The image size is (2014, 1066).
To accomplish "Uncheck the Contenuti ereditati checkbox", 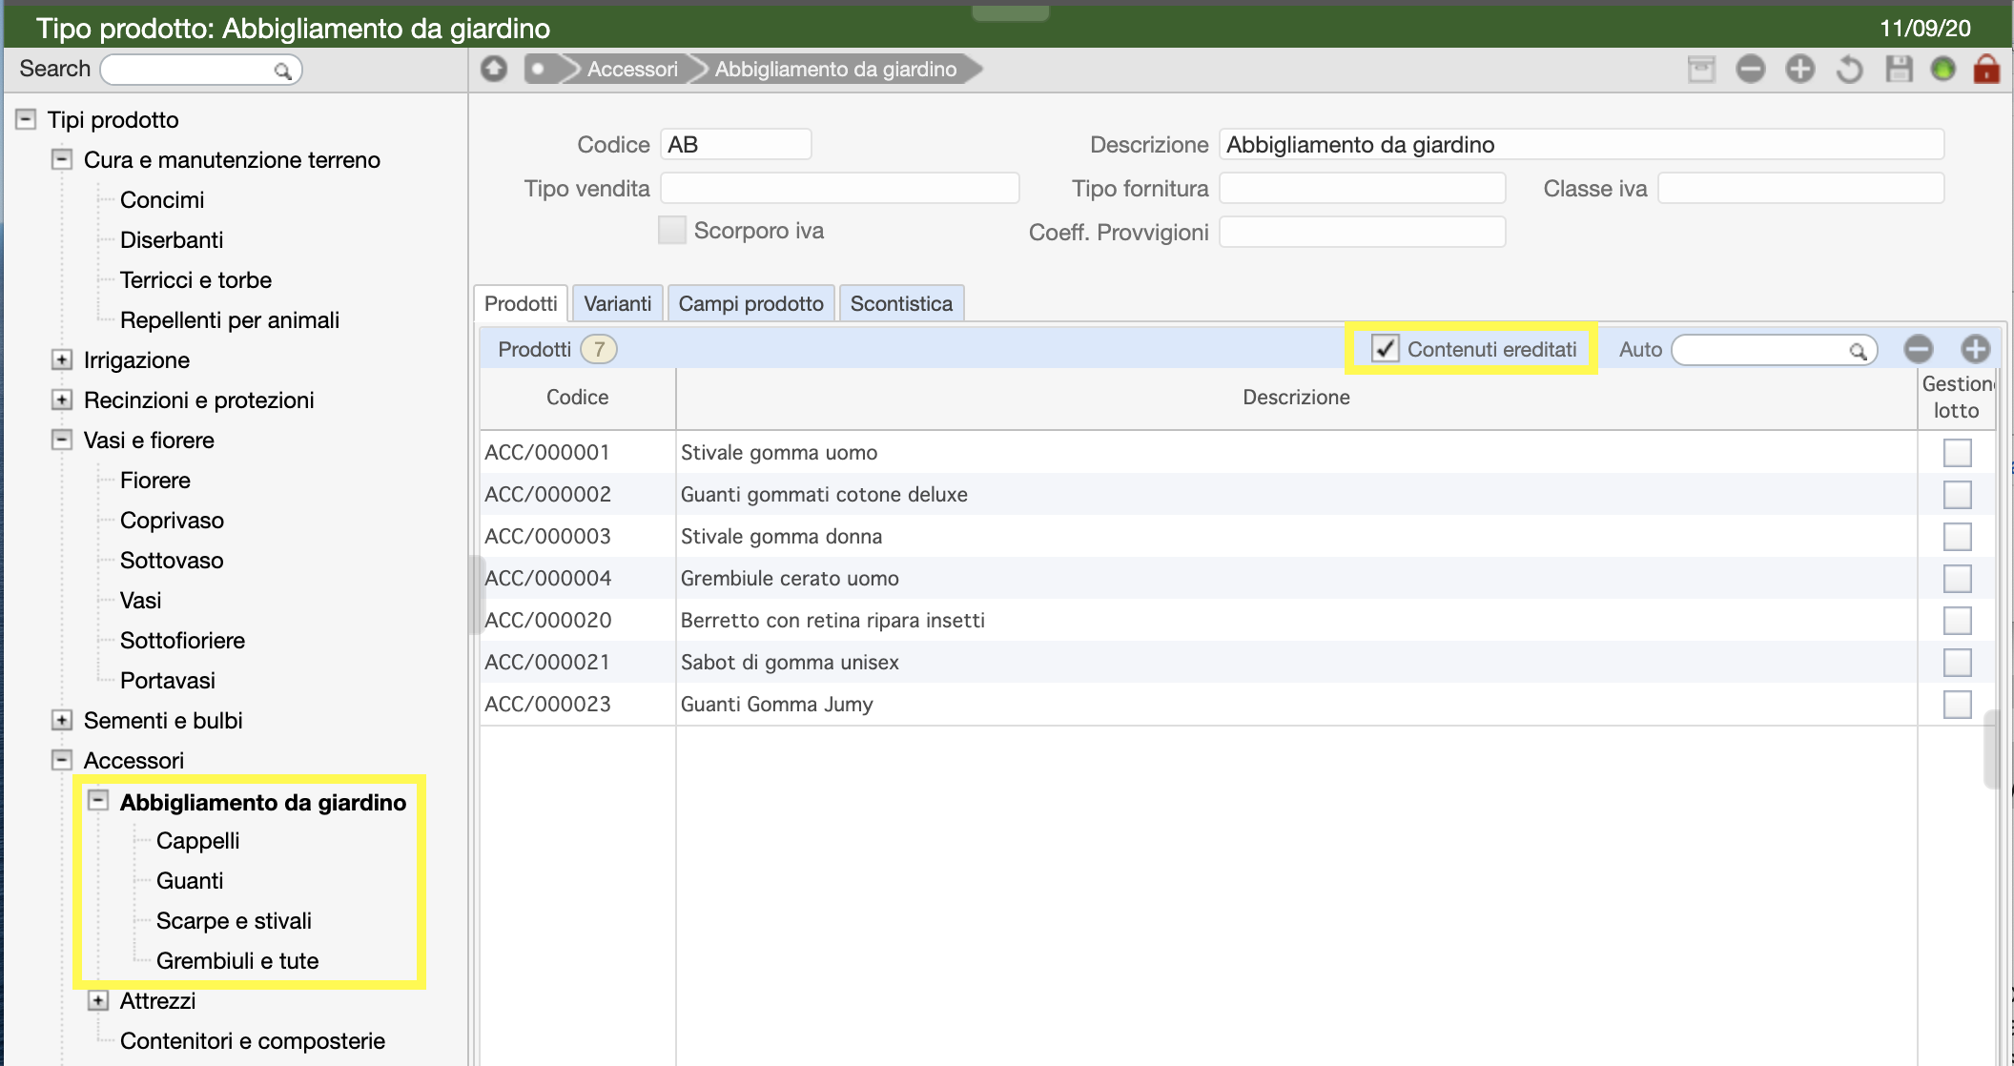I will coord(1385,349).
